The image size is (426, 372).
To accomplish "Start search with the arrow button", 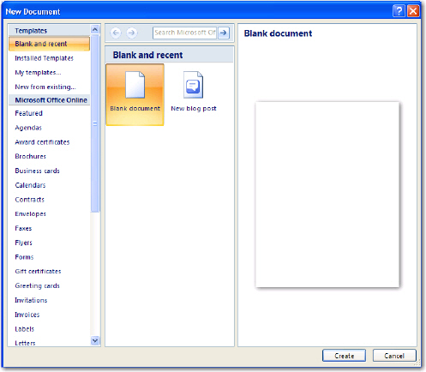I will (x=224, y=33).
